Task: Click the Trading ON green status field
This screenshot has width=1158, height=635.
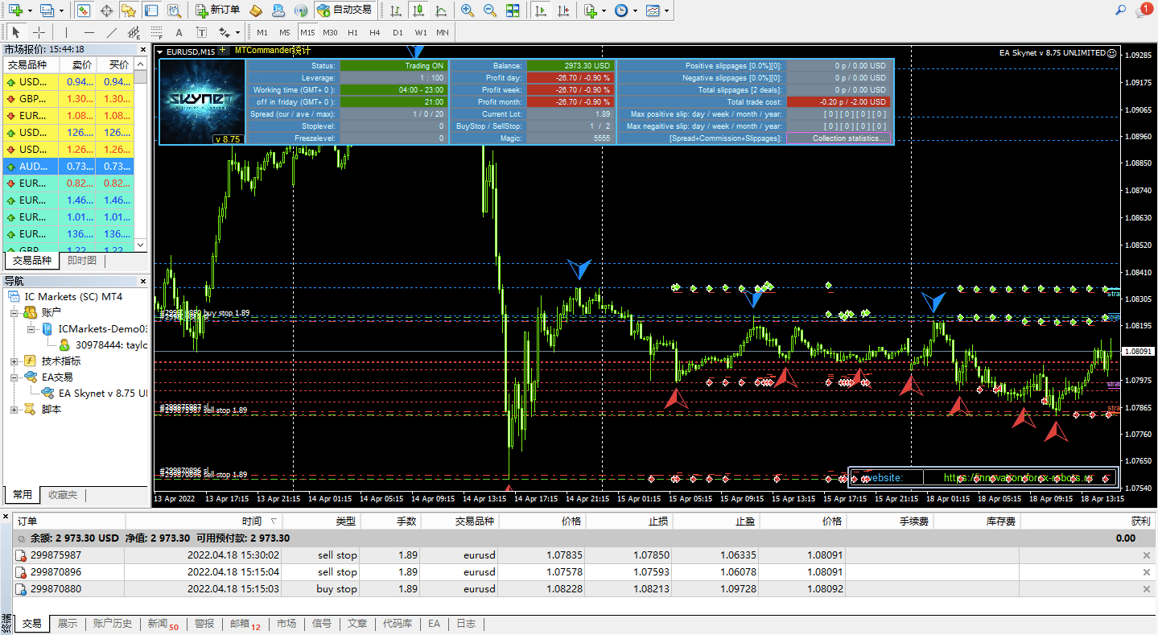Action: (x=393, y=66)
